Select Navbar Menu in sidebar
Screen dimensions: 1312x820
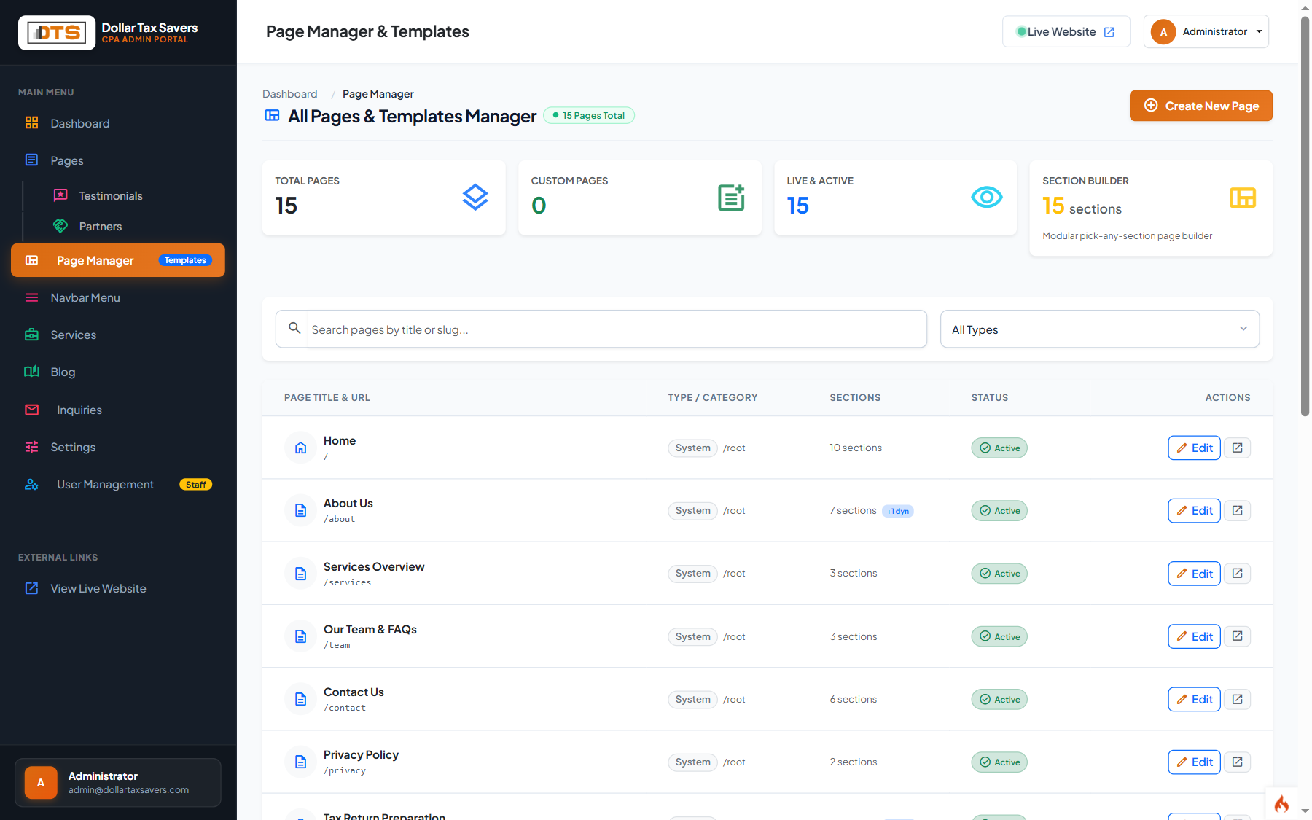[118, 298]
